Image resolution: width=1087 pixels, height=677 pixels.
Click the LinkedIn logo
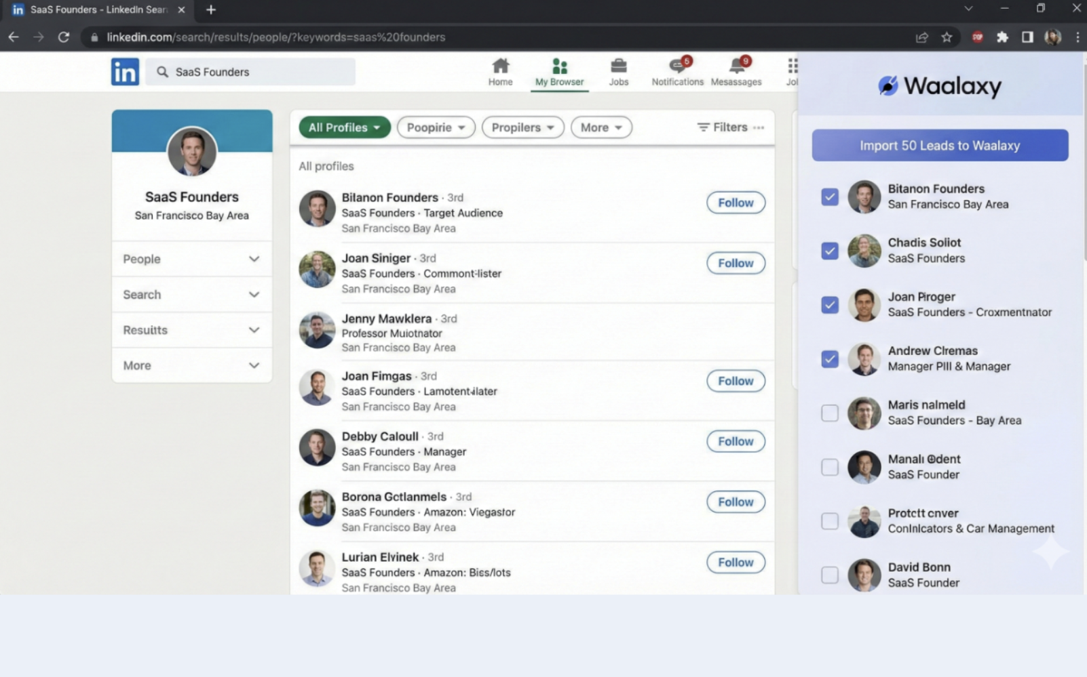click(x=125, y=71)
